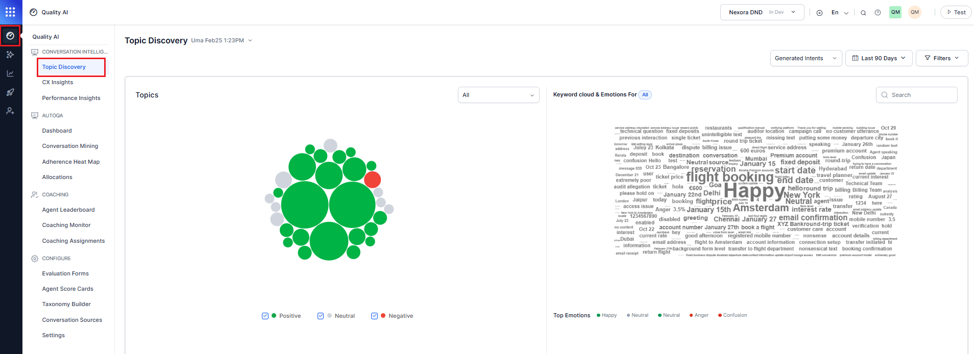Open Adherence Heat Map in sidebar
Screen dimensions: 974x354
pos(71,162)
